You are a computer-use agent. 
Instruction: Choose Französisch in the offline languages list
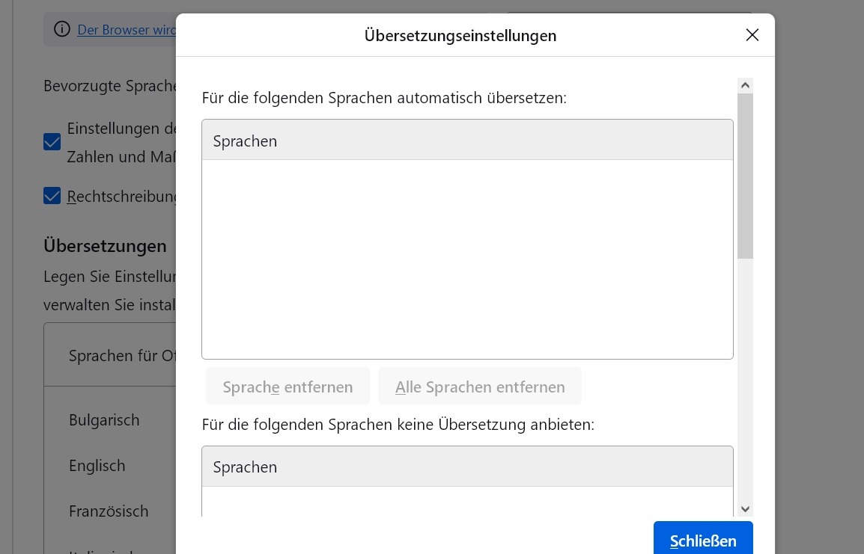coord(109,511)
